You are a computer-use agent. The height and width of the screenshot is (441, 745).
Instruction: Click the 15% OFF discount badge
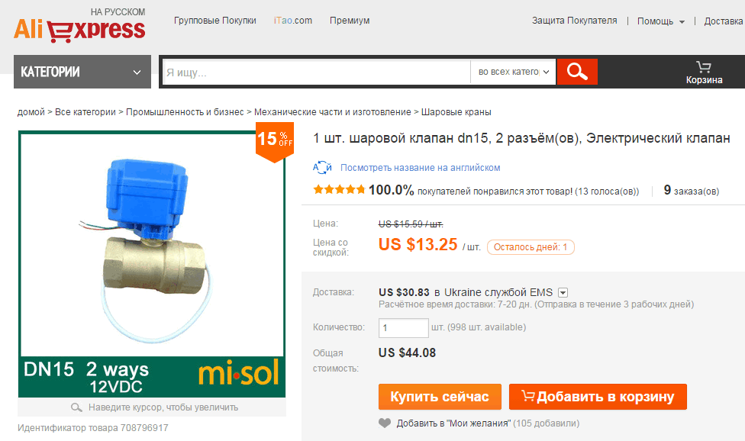coord(275,142)
